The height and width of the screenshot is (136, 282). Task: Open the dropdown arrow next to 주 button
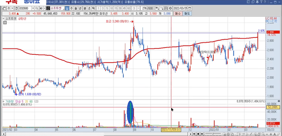tap(12, 8)
